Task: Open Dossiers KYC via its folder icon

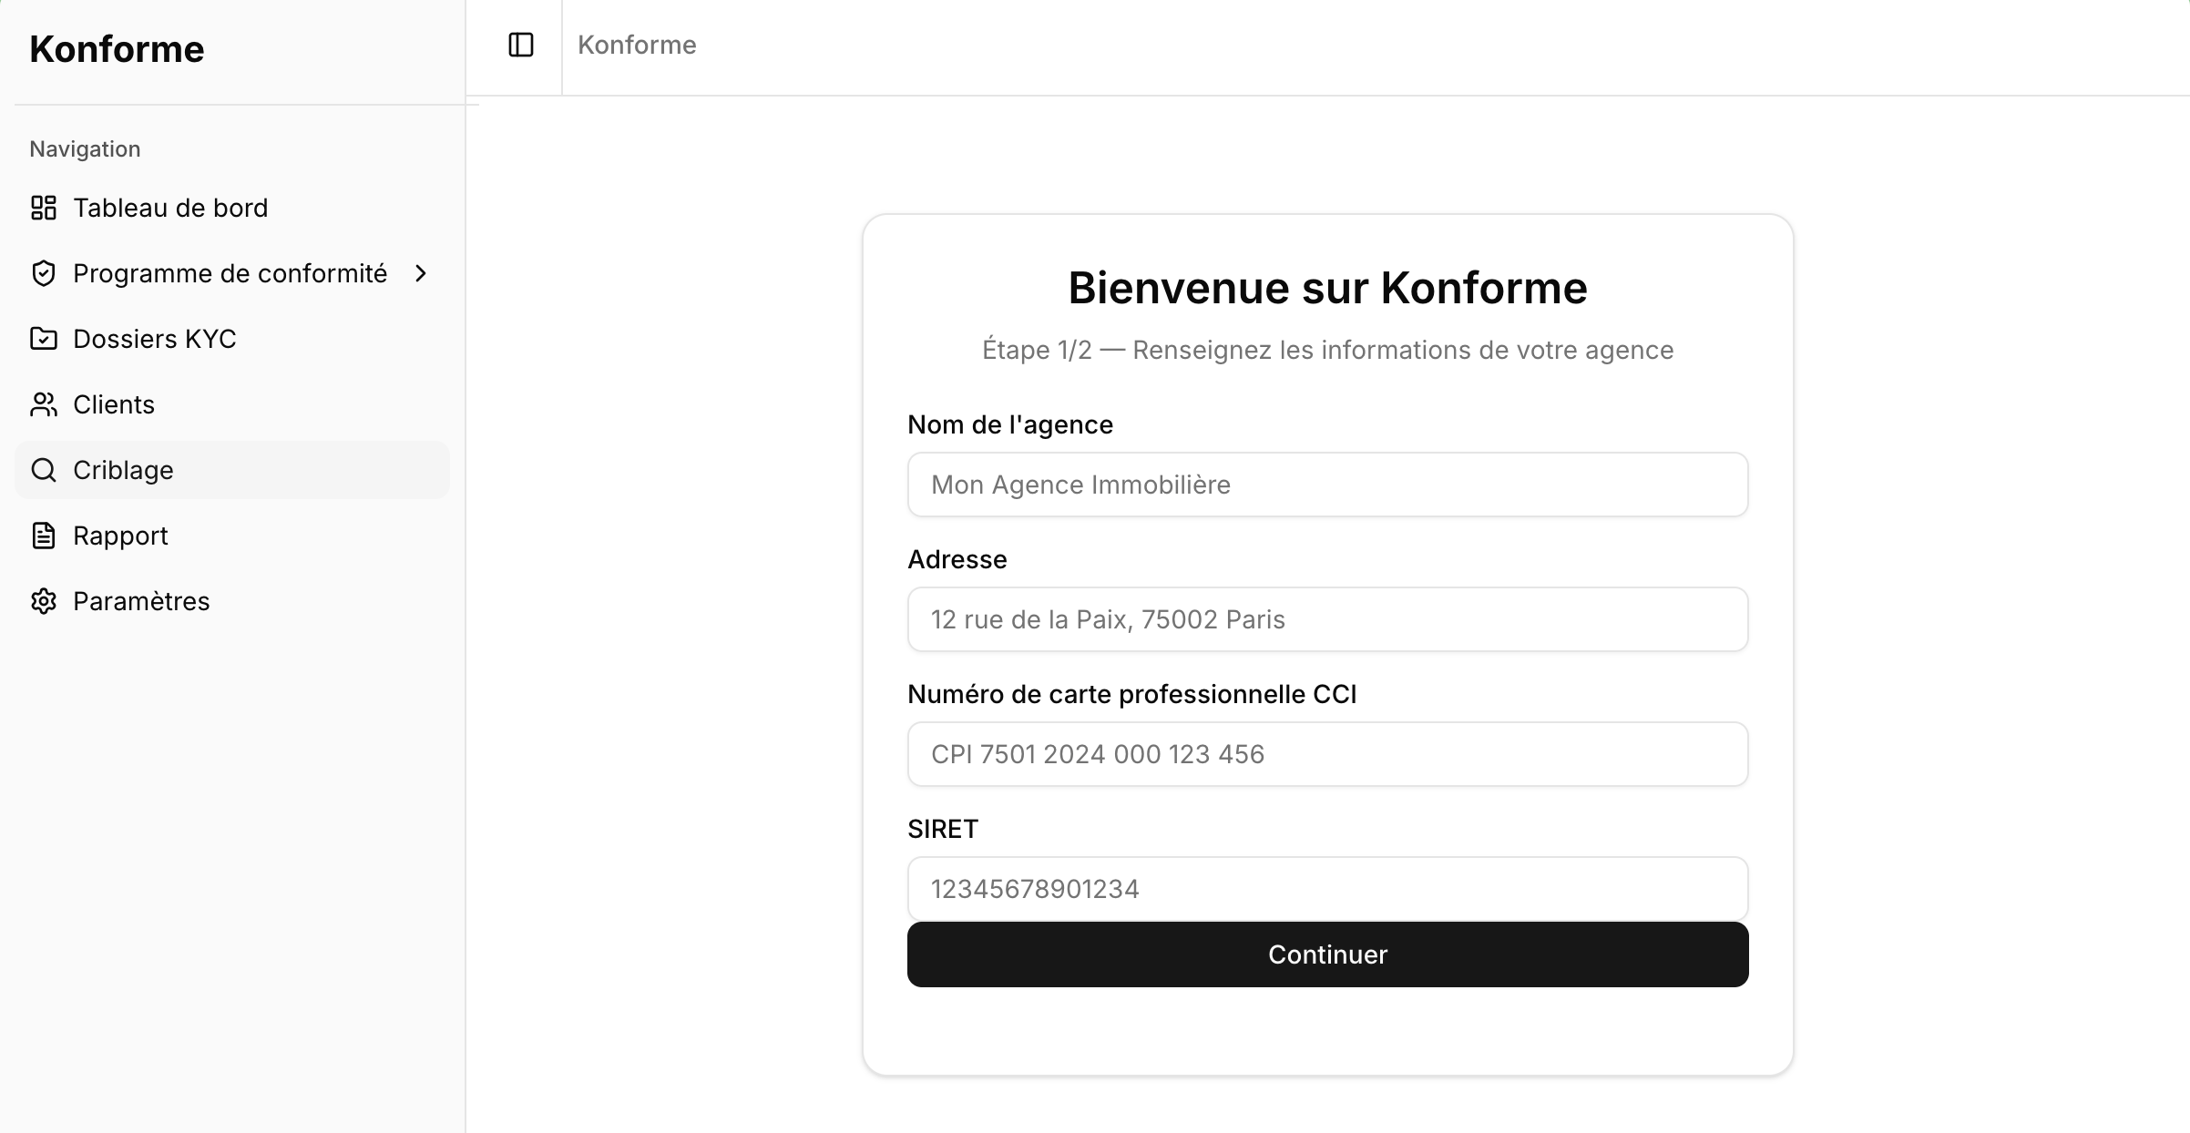Action: click(x=44, y=338)
